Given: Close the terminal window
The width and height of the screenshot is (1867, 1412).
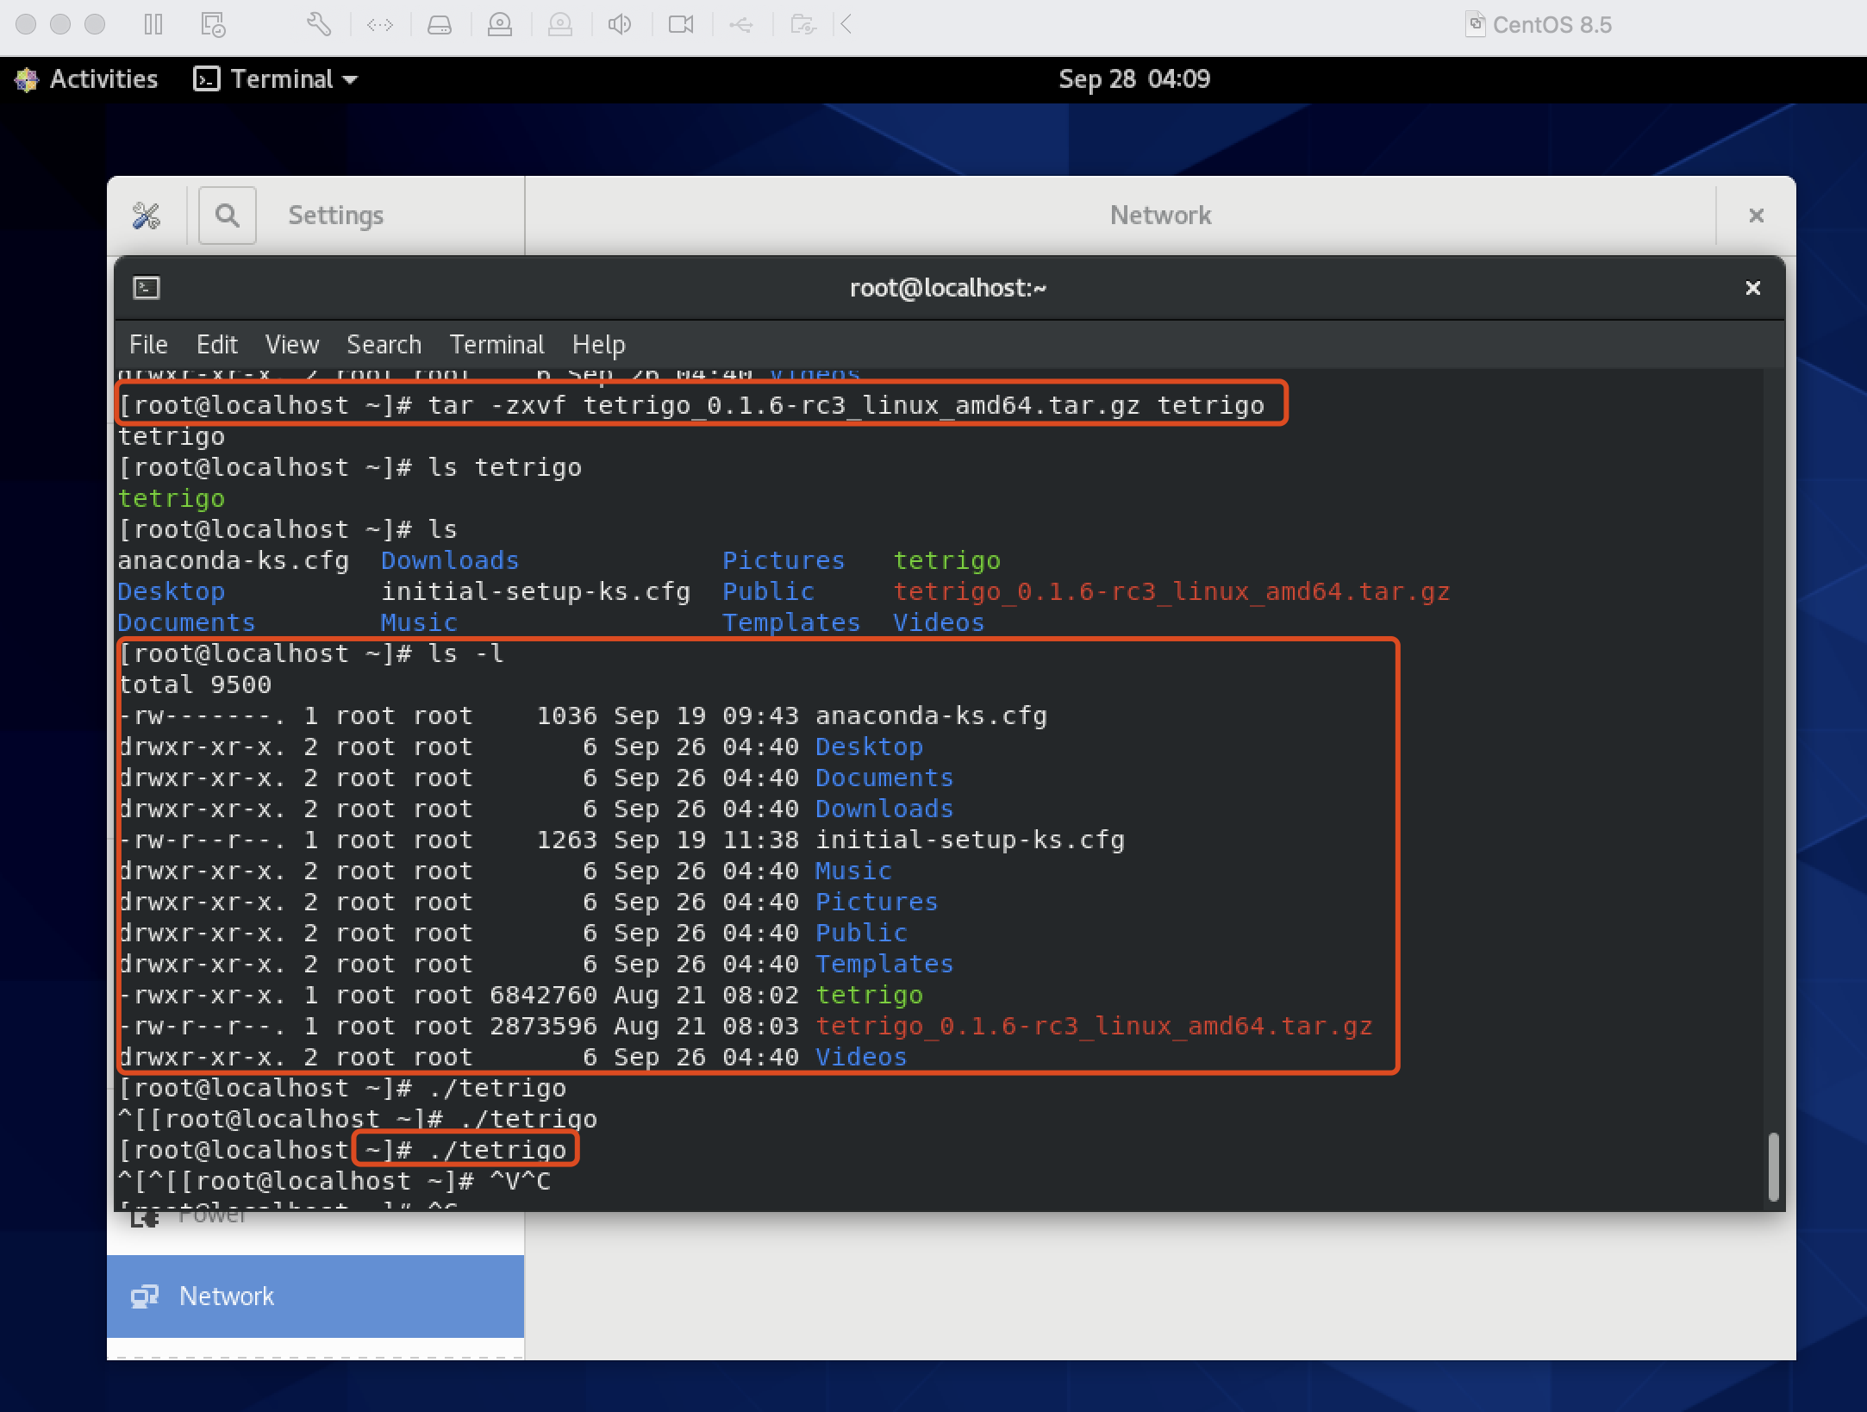Looking at the screenshot, I should (x=1752, y=288).
